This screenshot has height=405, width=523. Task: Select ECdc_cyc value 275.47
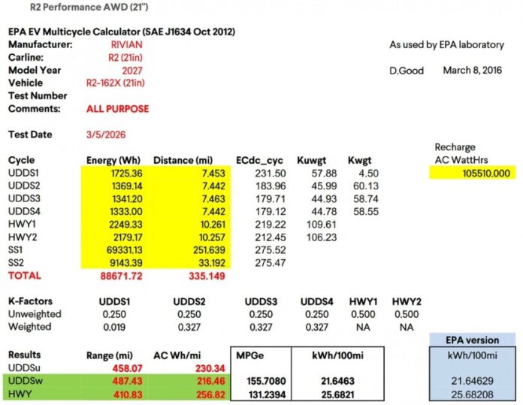pos(271,263)
